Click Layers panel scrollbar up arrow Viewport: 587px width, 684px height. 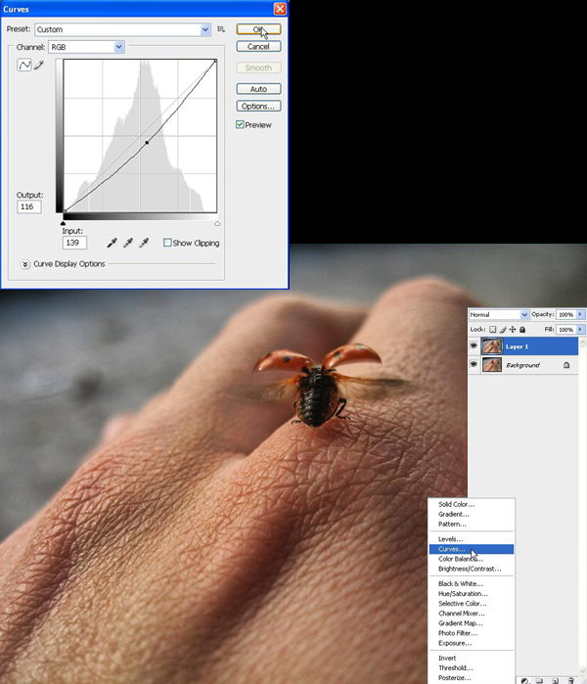[x=583, y=342]
